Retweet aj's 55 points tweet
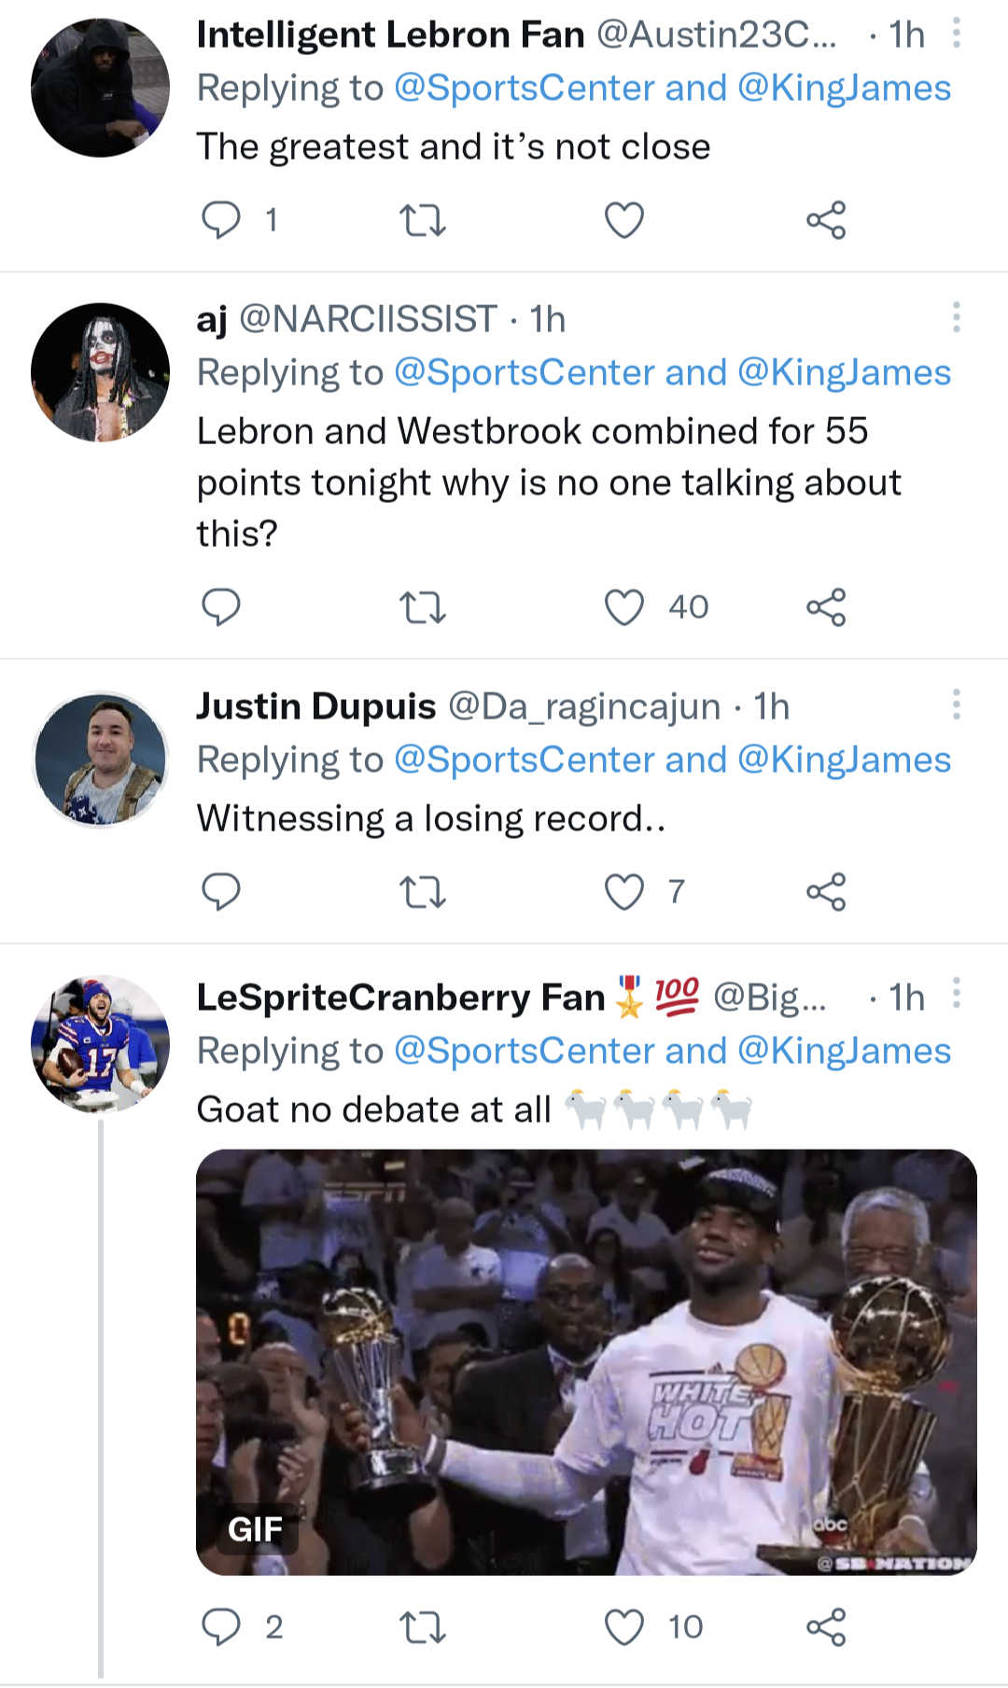 (423, 607)
